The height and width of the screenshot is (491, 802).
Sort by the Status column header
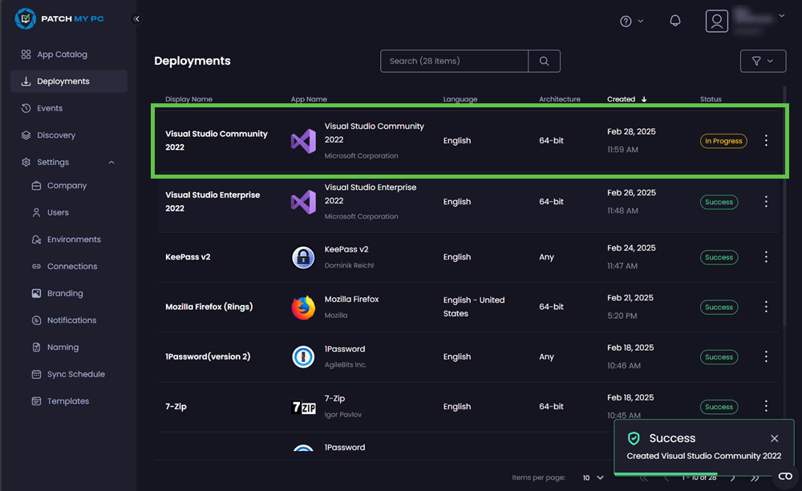coord(711,99)
